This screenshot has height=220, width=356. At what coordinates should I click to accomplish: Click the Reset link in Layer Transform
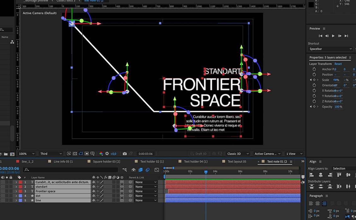click(x=338, y=64)
